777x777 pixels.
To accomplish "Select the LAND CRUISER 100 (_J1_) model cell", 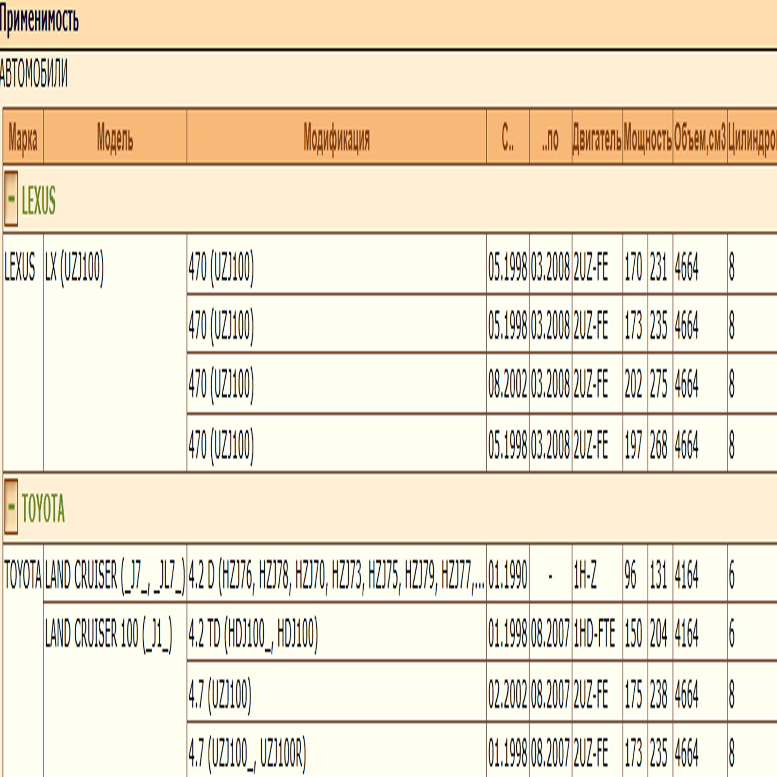I will (108, 633).
